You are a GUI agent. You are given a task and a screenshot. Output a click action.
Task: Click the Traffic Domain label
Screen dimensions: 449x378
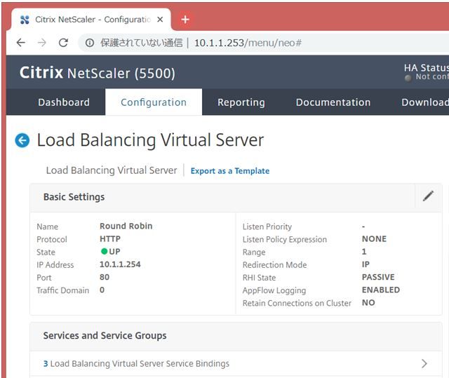point(62,290)
